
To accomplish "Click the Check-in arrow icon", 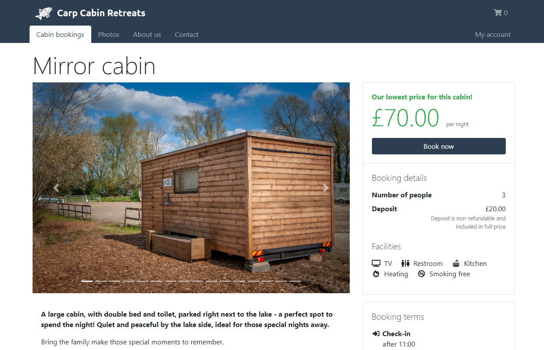I will click(x=376, y=334).
